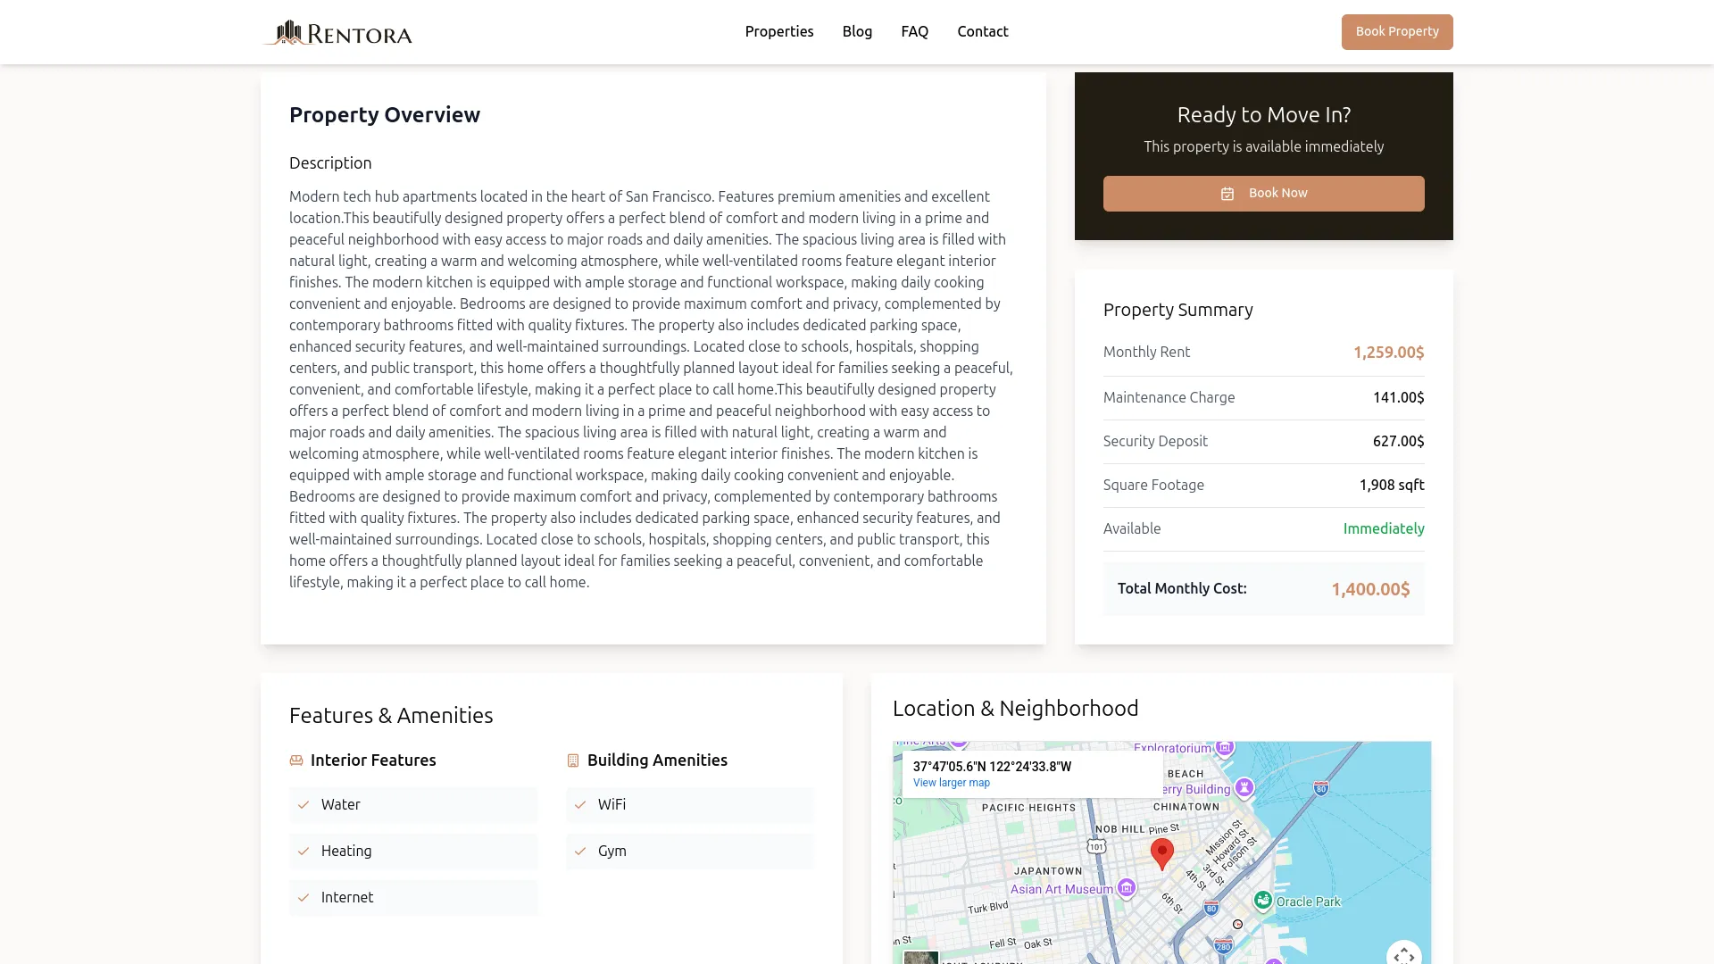Click the Street View pegman thumbnail on the map
Screen dimensions: 1714x964
click(921, 958)
